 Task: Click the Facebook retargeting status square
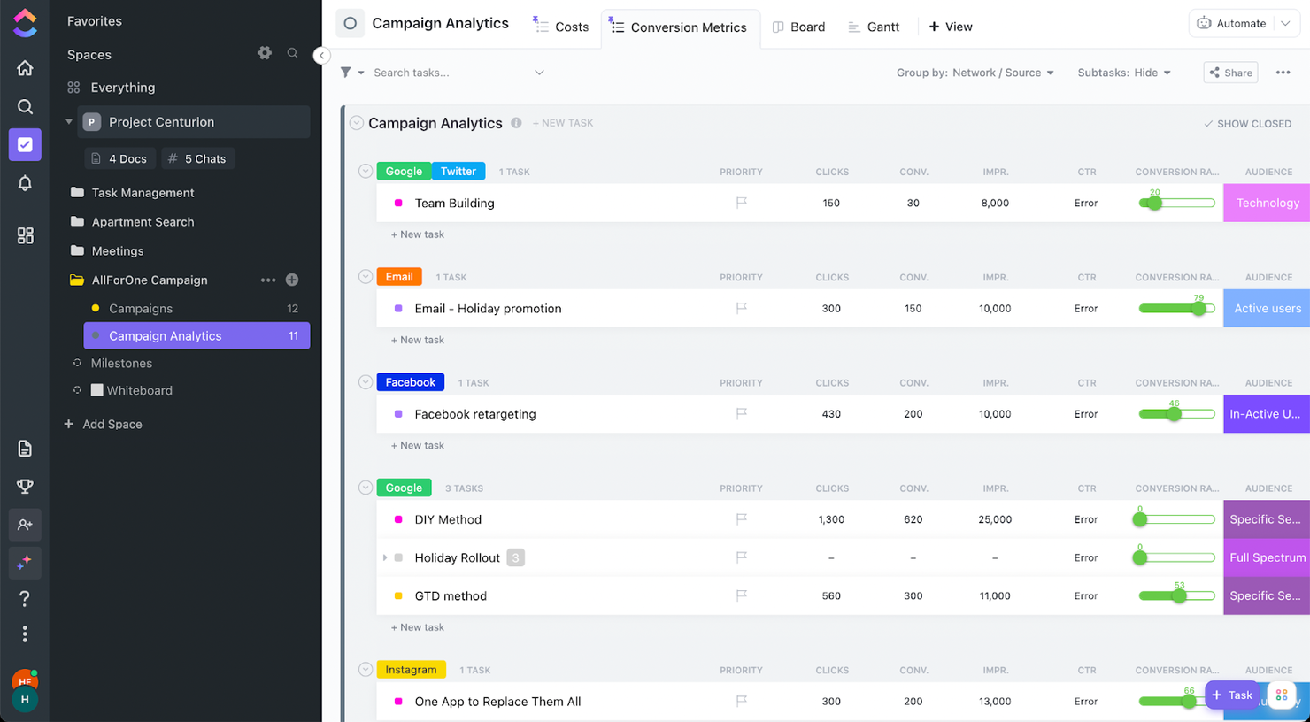pos(398,413)
